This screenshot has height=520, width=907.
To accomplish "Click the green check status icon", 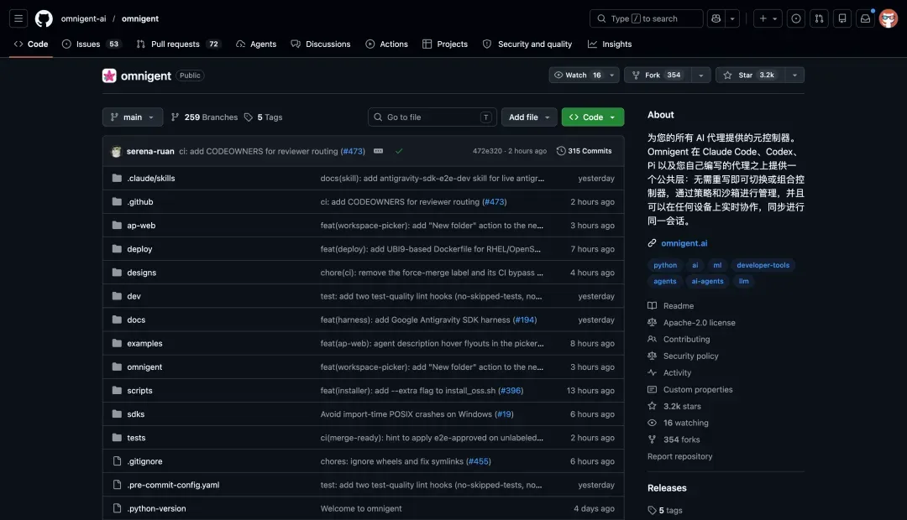I will (x=399, y=151).
